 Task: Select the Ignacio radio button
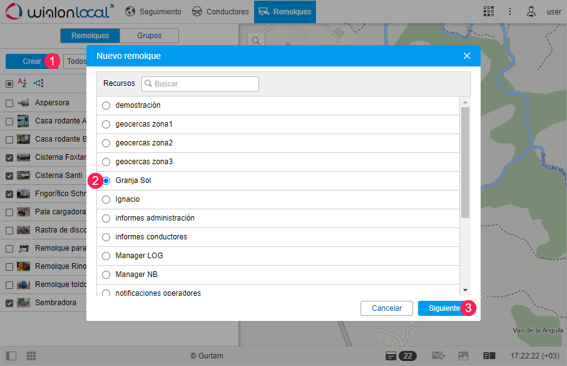pos(106,200)
